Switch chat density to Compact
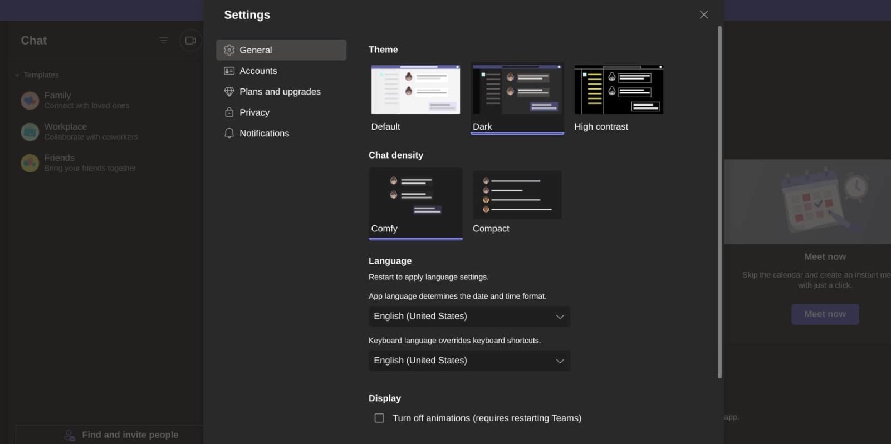The image size is (891, 444). pyautogui.click(x=517, y=195)
